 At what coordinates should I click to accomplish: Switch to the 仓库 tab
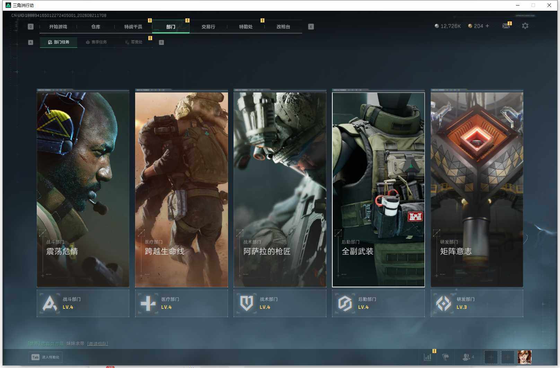[x=96, y=27]
